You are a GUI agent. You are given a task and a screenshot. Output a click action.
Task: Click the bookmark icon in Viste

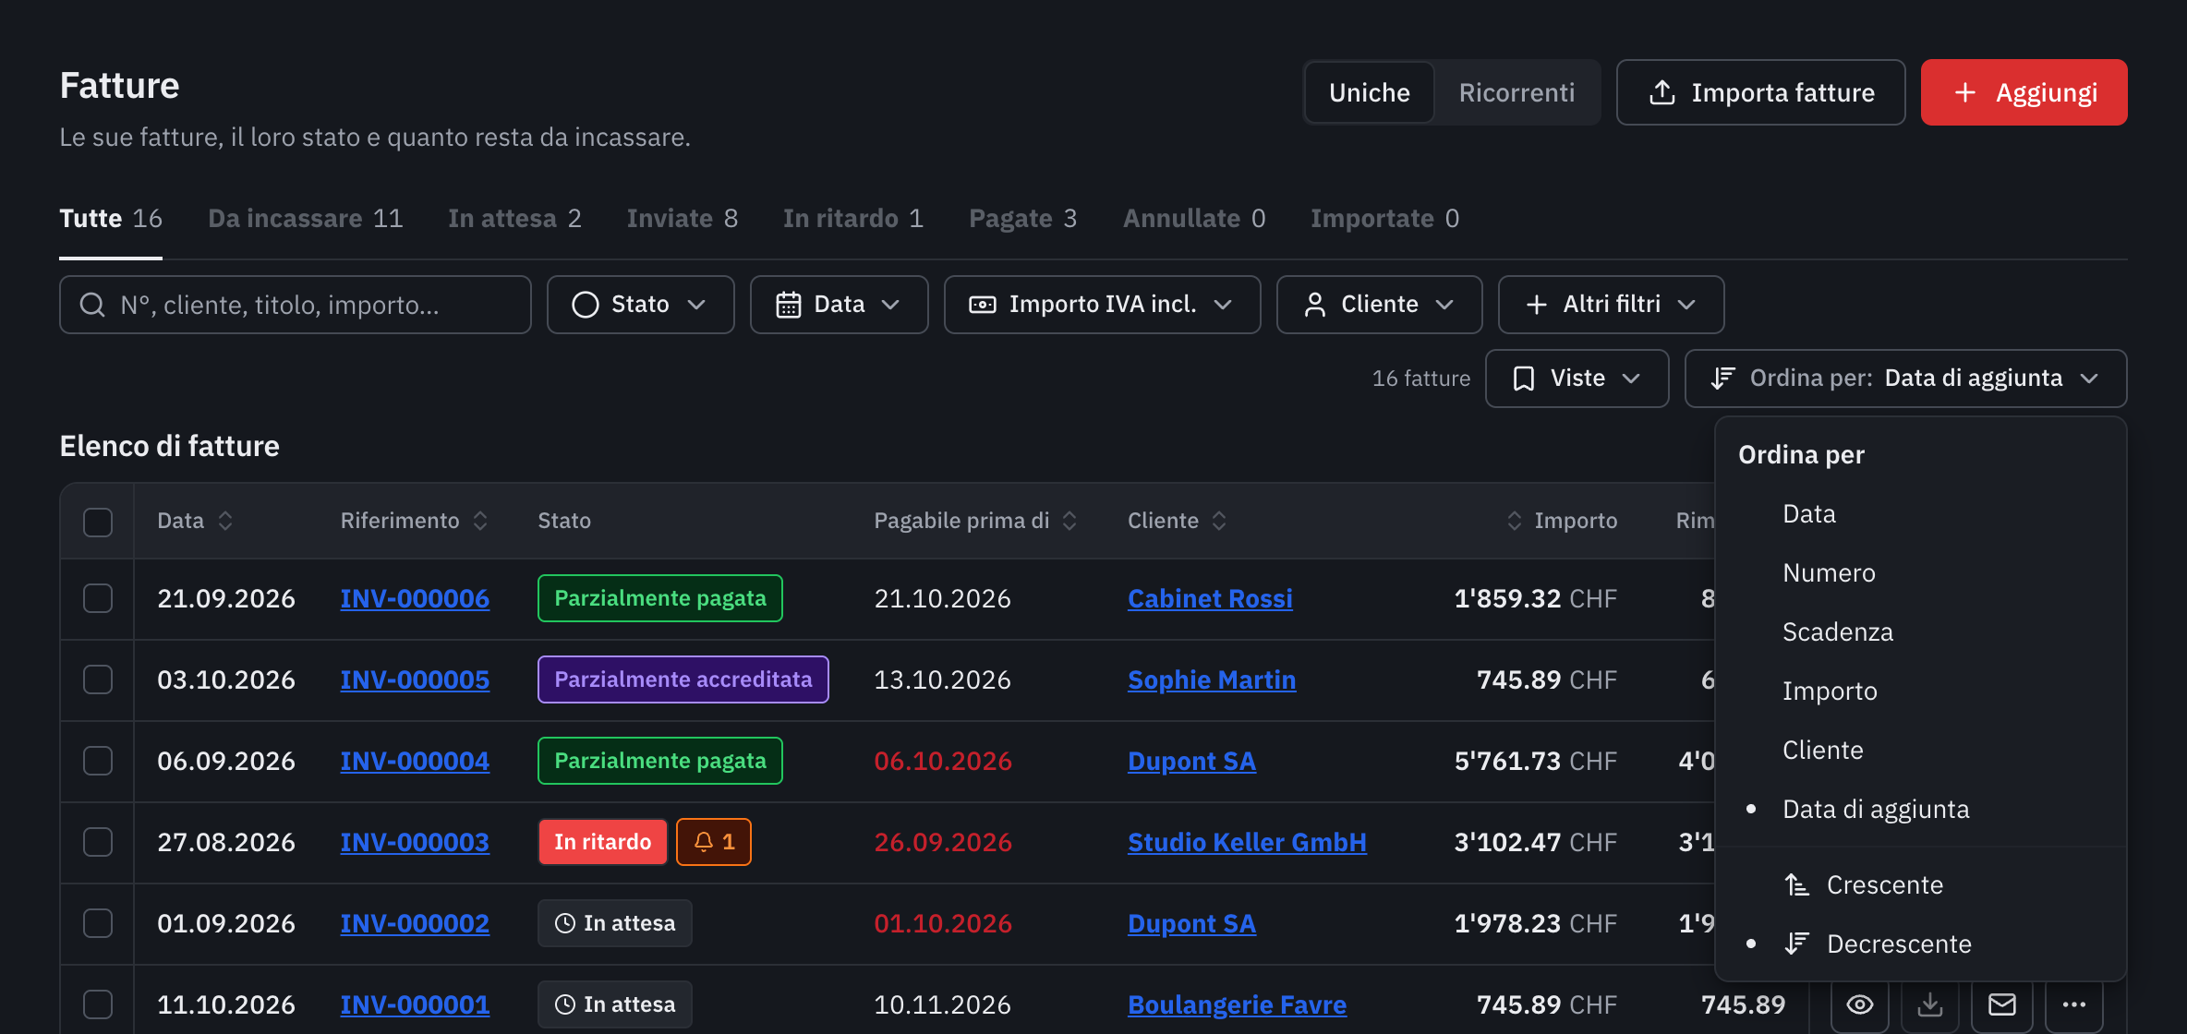pyautogui.click(x=1524, y=379)
